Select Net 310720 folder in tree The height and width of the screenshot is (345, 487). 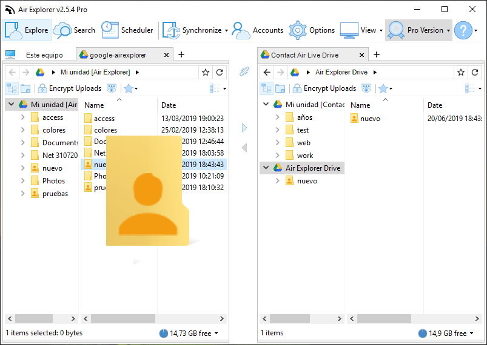(x=55, y=156)
